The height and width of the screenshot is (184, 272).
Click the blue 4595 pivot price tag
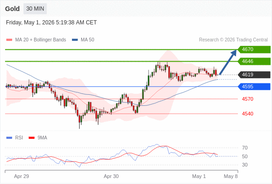254,86
